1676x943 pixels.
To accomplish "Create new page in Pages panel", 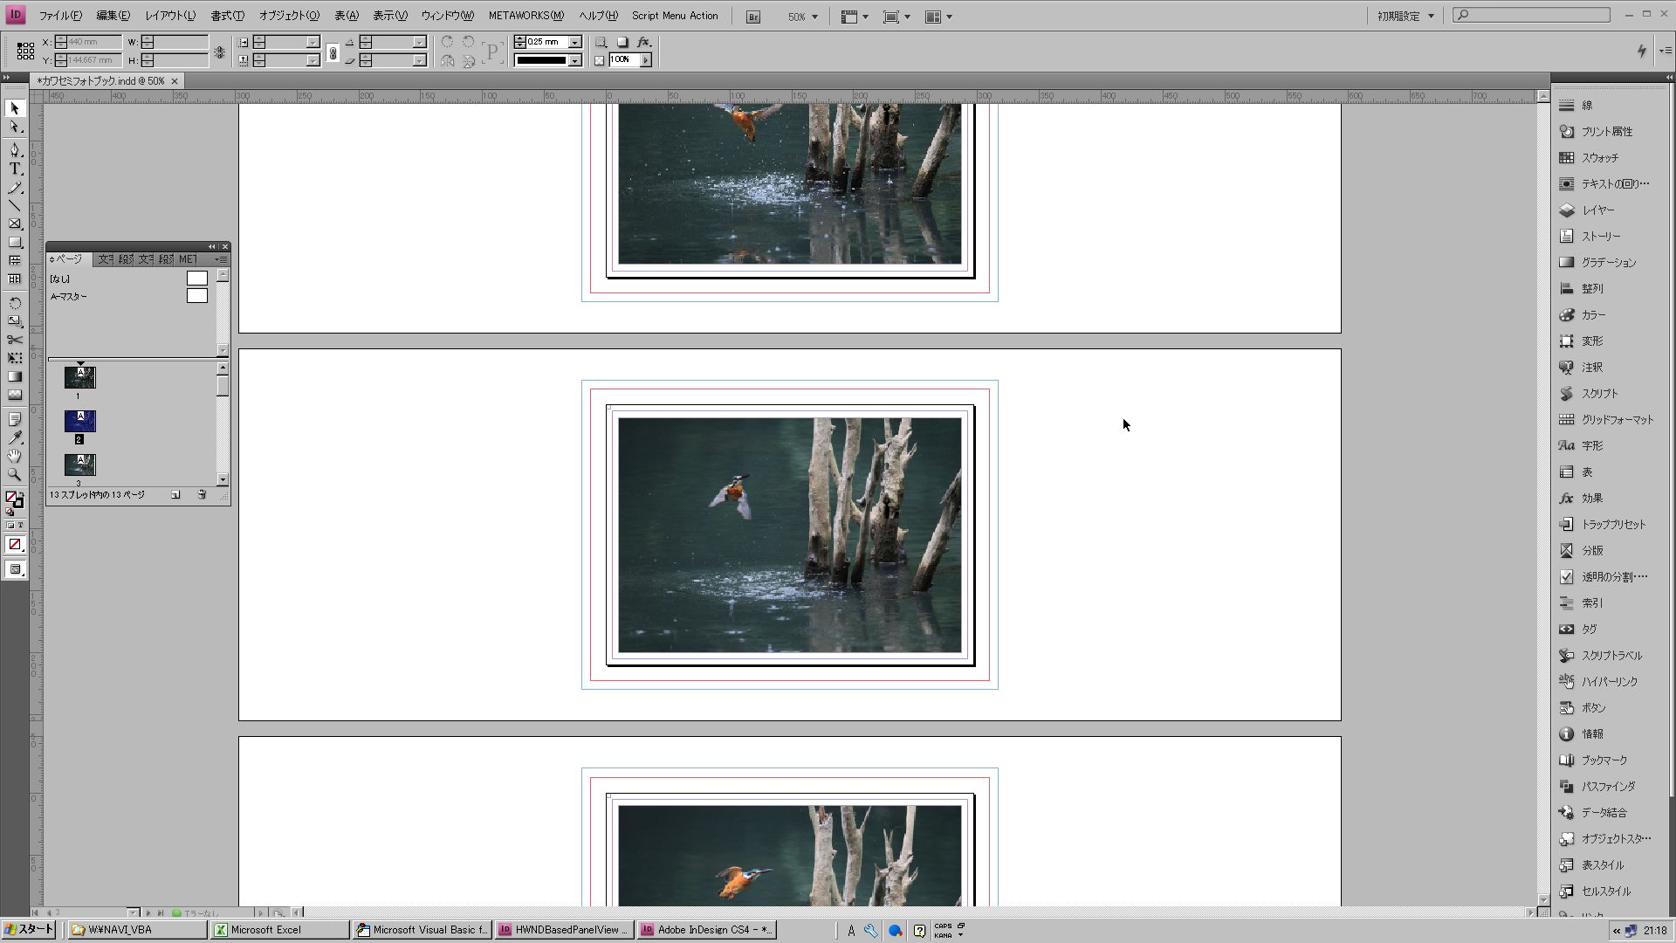I will click(175, 495).
